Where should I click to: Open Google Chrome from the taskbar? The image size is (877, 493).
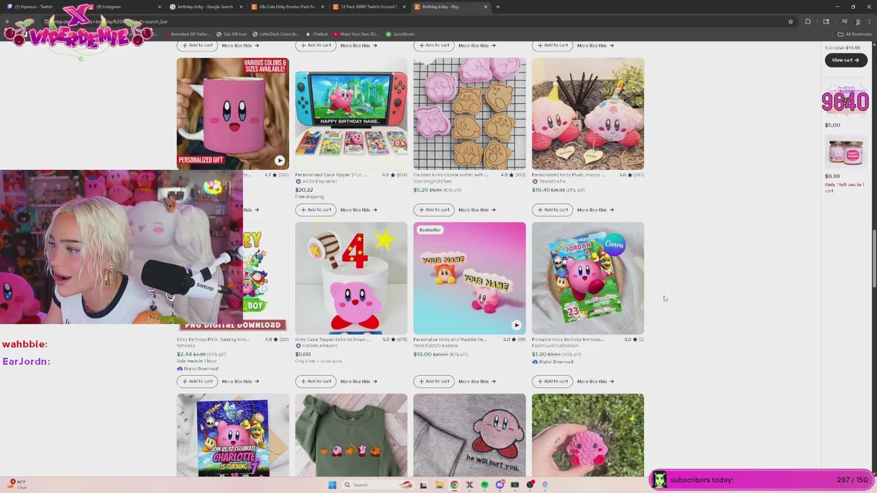[454, 485]
